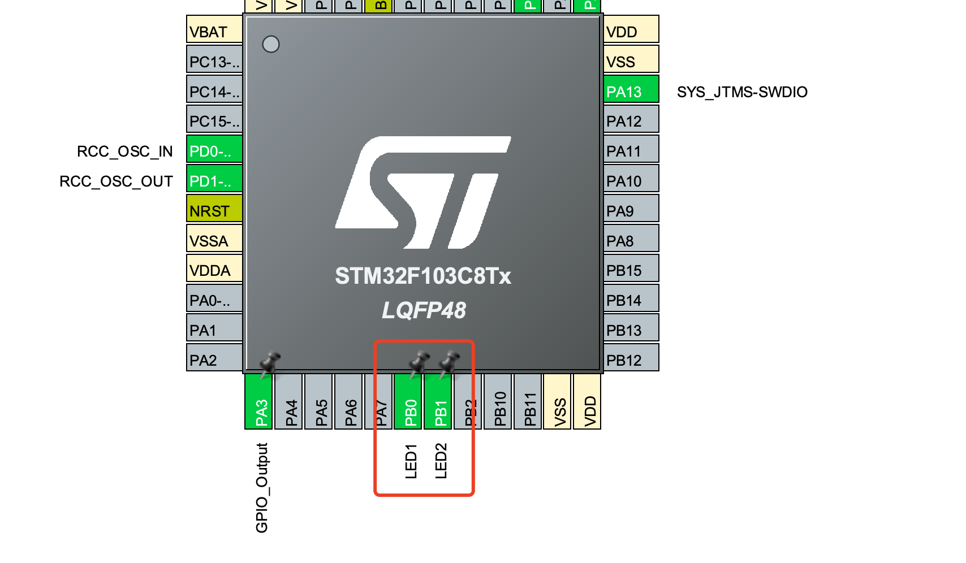
Task: Click the pushpin icon above PA3
Action: [269, 363]
